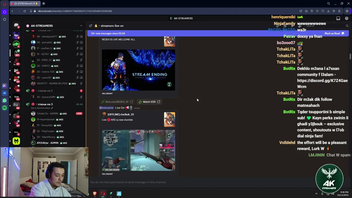Select user 19 - AZYX7
The height and width of the screenshot is (198, 352).
[x=57, y=54]
